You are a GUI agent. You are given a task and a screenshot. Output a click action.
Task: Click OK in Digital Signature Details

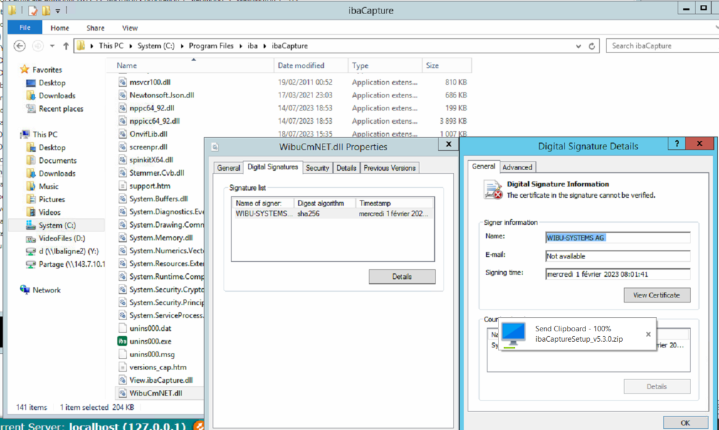point(685,423)
